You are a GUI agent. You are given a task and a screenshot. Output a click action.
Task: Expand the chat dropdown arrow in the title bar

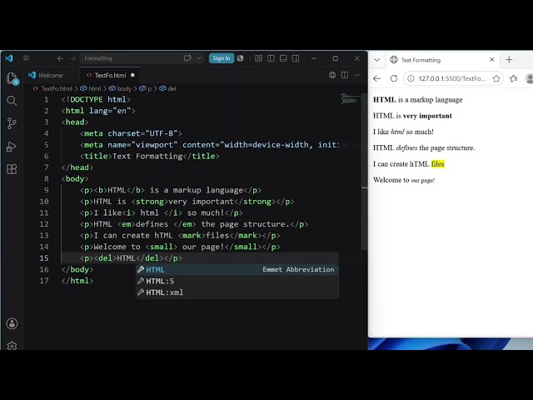[199, 58]
